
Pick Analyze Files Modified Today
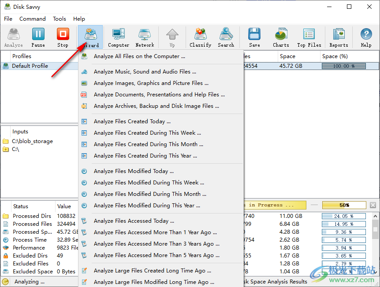click(x=161, y=171)
